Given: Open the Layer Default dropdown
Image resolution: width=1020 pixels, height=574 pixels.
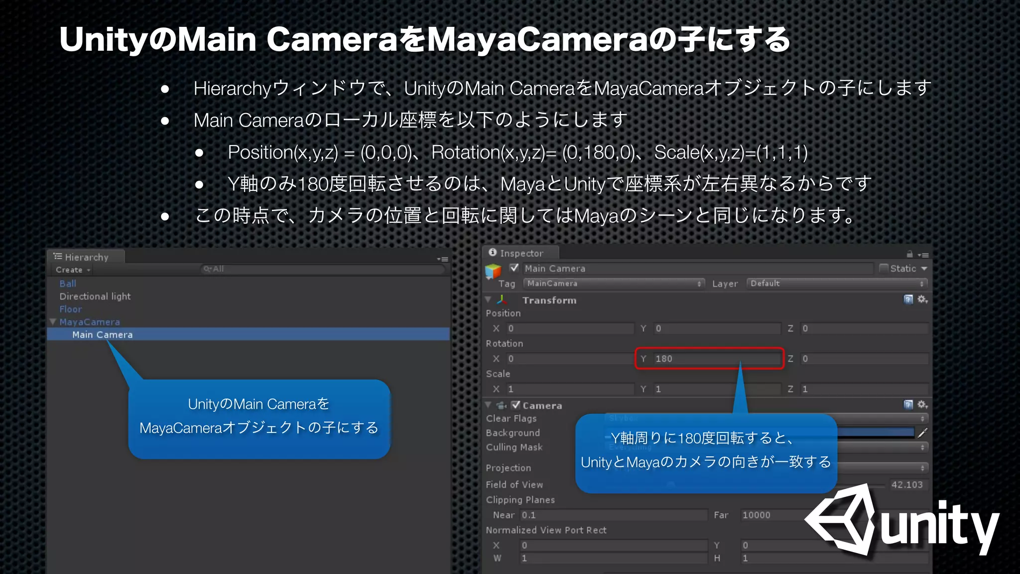Looking at the screenshot, I should 837,284.
